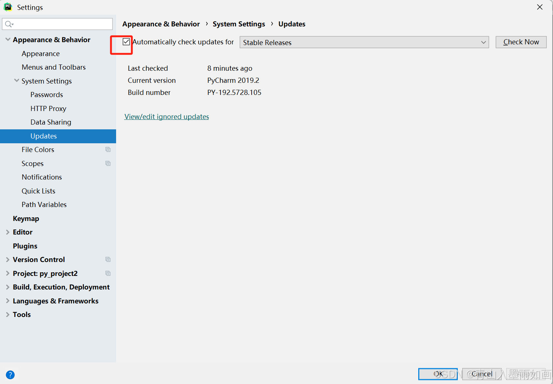Select Tools category label
Image resolution: width=553 pixels, height=384 pixels.
pyautogui.click(x=22, y=314)
